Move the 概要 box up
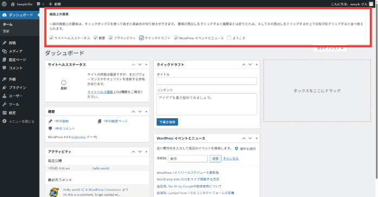Viewport: 378px width, 197px height. pos(133,112)
